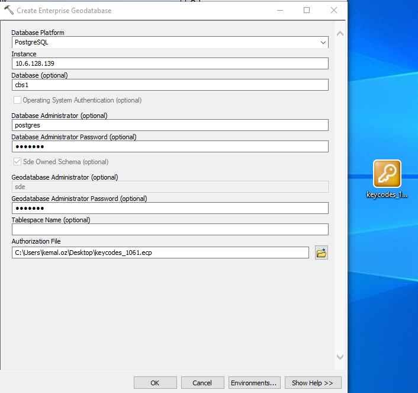Click the empty Tablespace Name field

[170, 229]
